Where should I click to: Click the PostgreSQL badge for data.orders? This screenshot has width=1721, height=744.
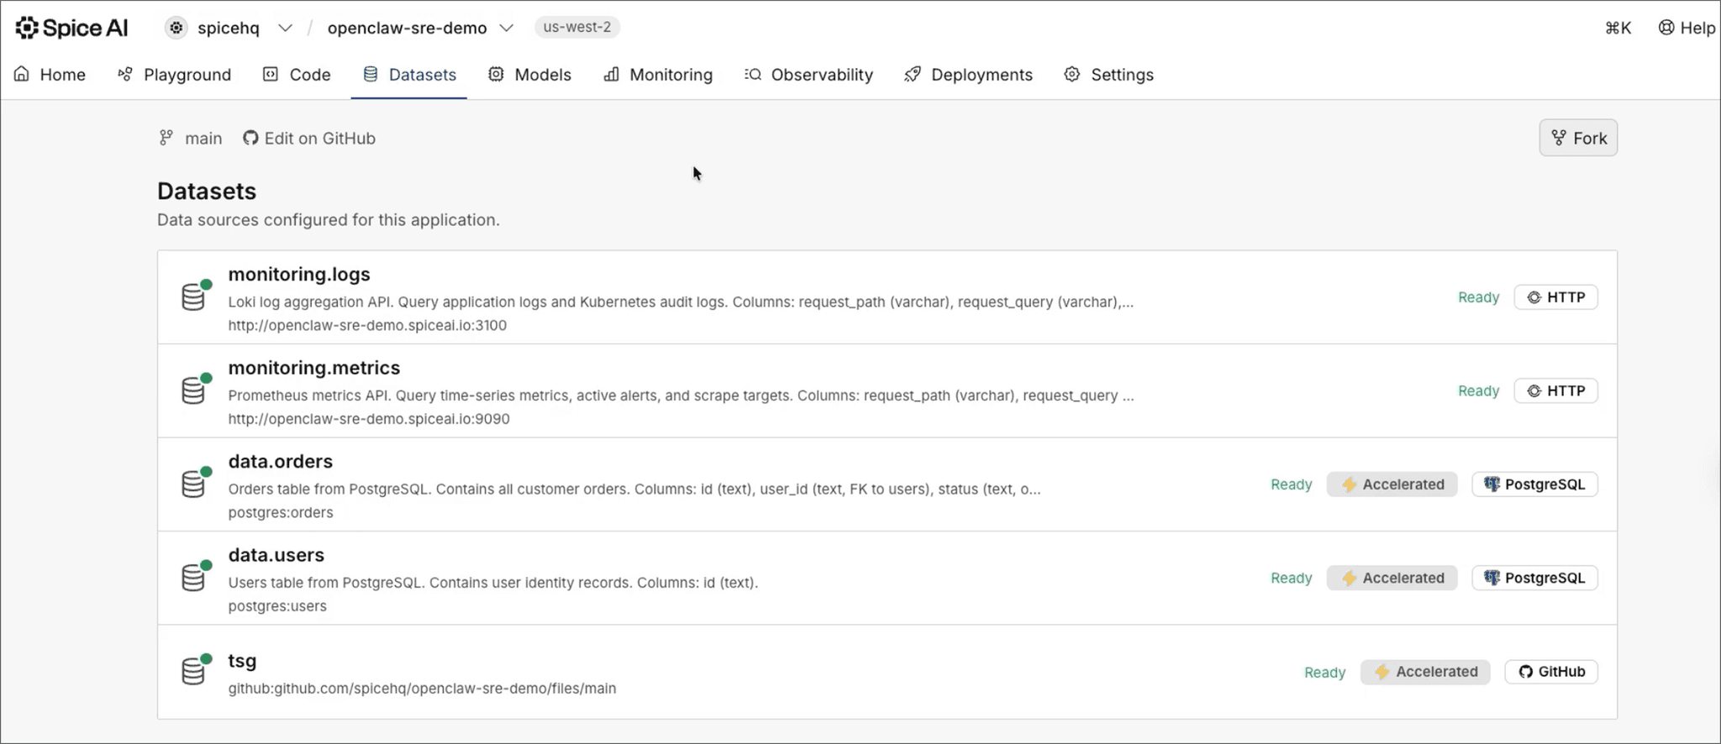tap(1534, 485)
